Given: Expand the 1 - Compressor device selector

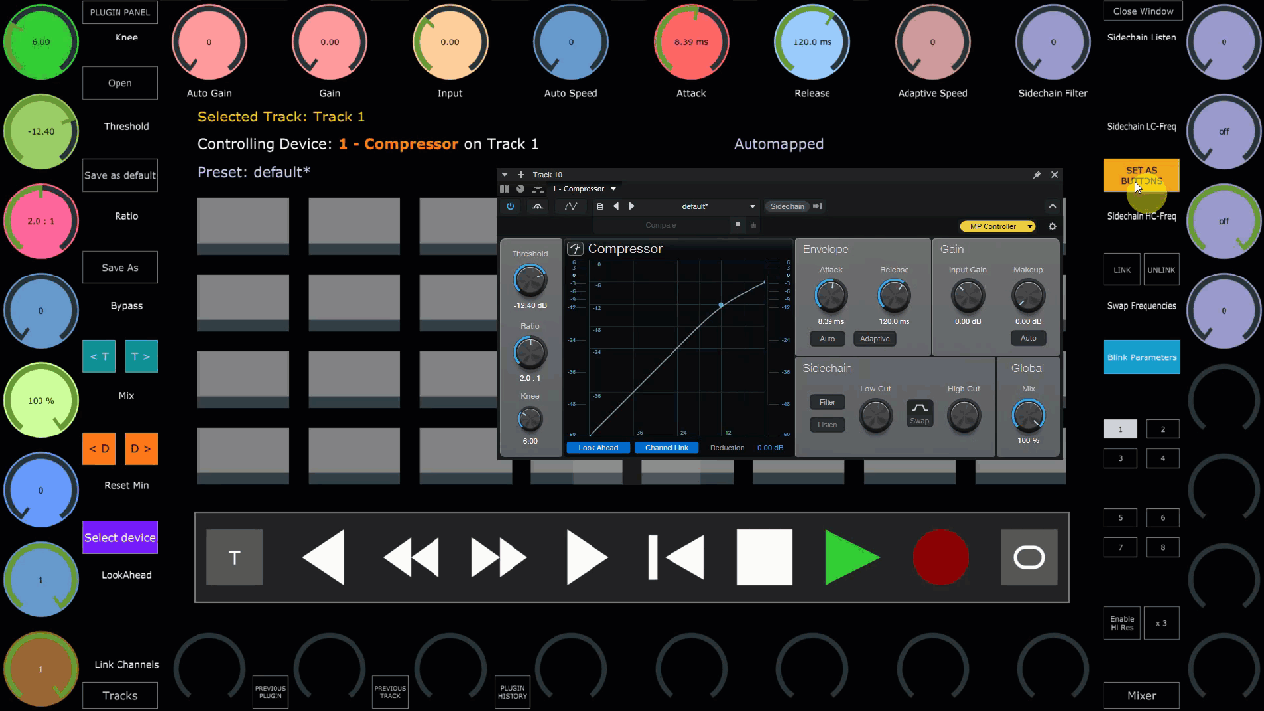Looking at the screenshot, I should click(x=585, y=188).
